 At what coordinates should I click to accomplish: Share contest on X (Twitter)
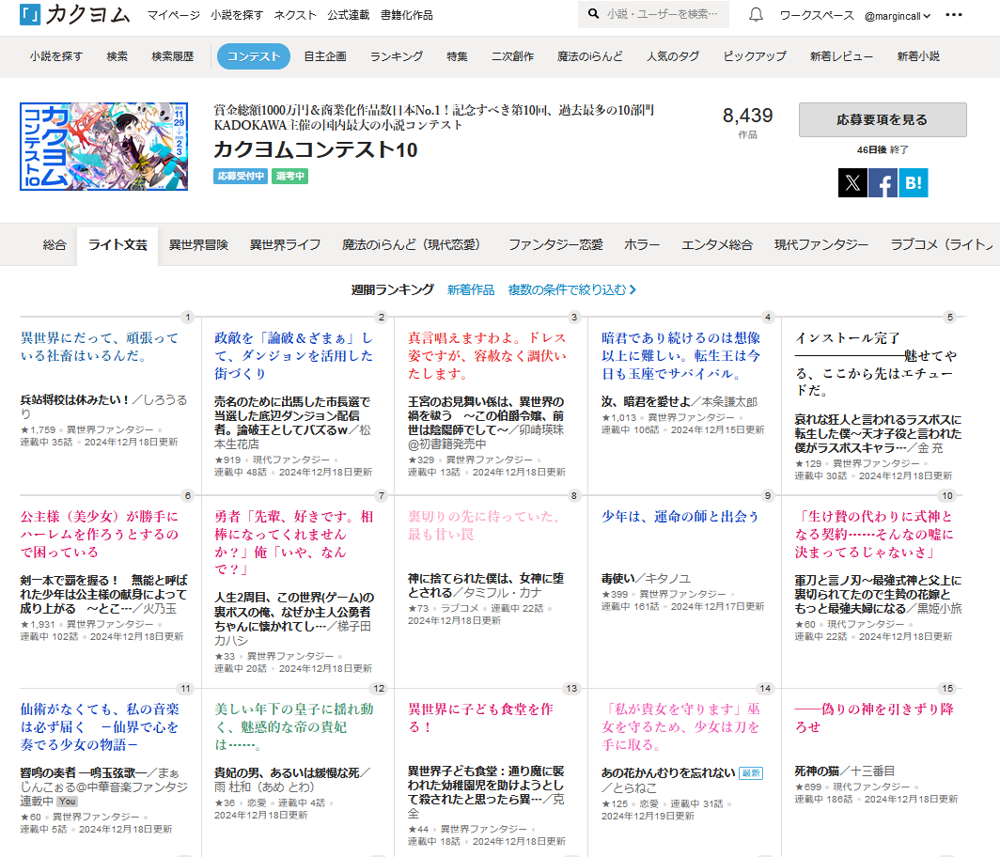[x=852, y=183]
